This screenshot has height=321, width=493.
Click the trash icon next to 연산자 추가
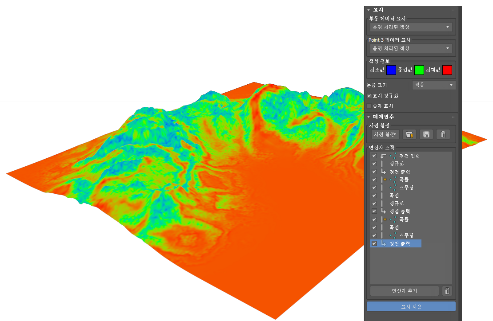coord(447,291)
